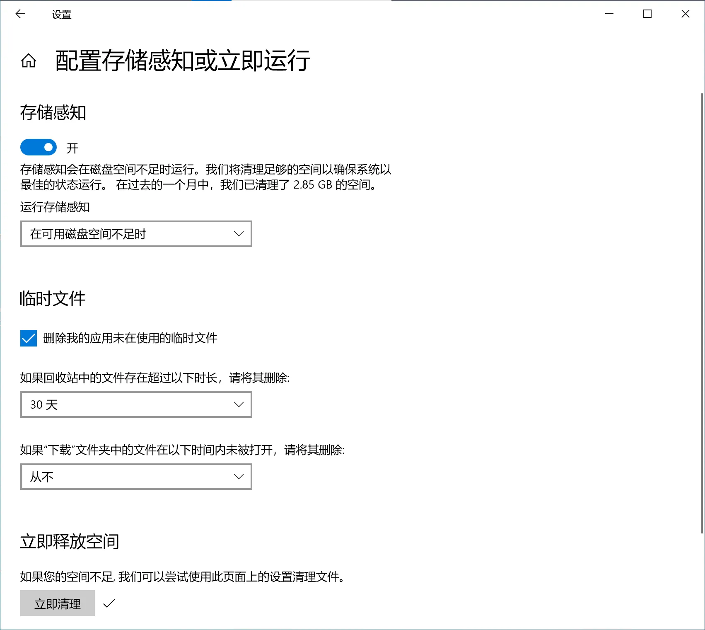Click the 如果您的空间不足 description text
The width and height of the screenshot is (705, 630).
coord(183,577)
